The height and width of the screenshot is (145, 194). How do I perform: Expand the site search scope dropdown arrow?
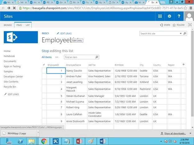181,33
